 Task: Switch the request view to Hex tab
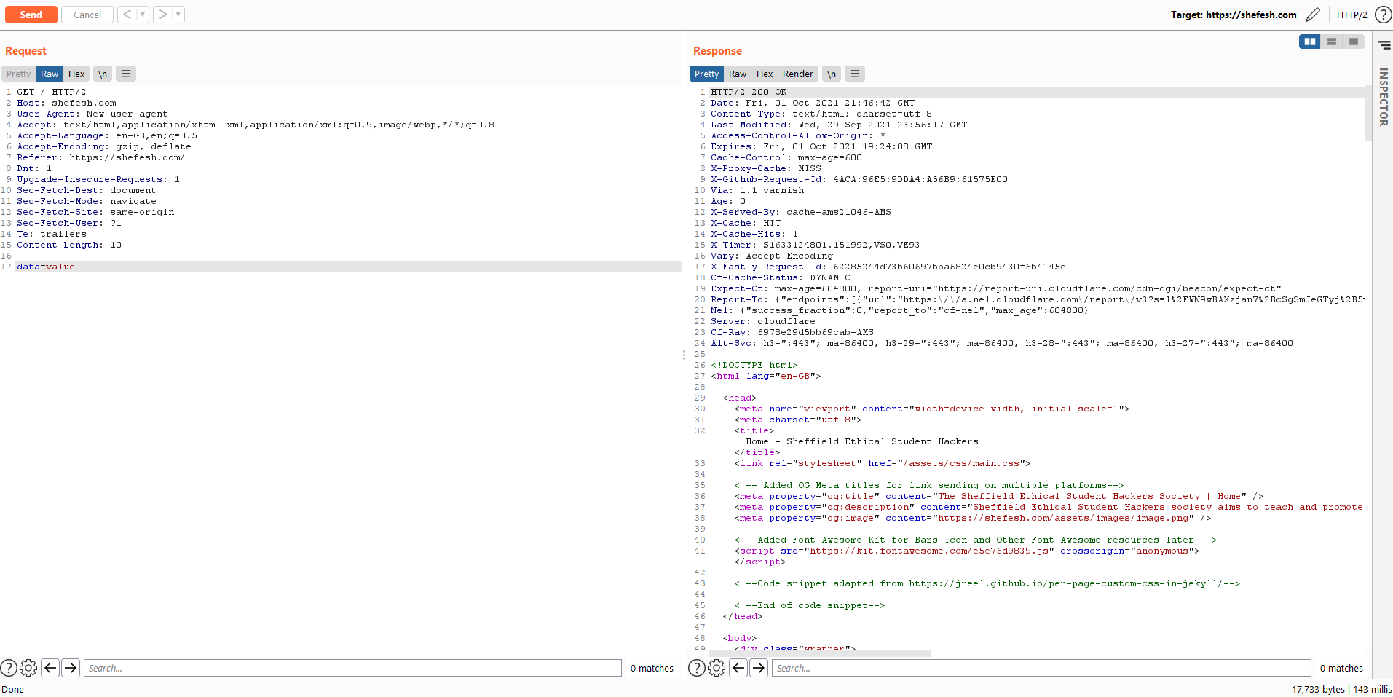pos(76,74)
